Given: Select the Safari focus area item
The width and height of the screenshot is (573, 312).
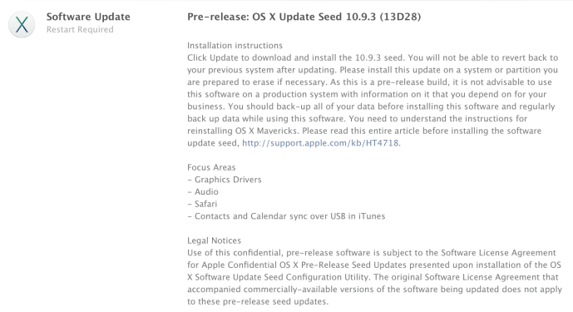Looking at the screenshot, I should click(202, 204).
